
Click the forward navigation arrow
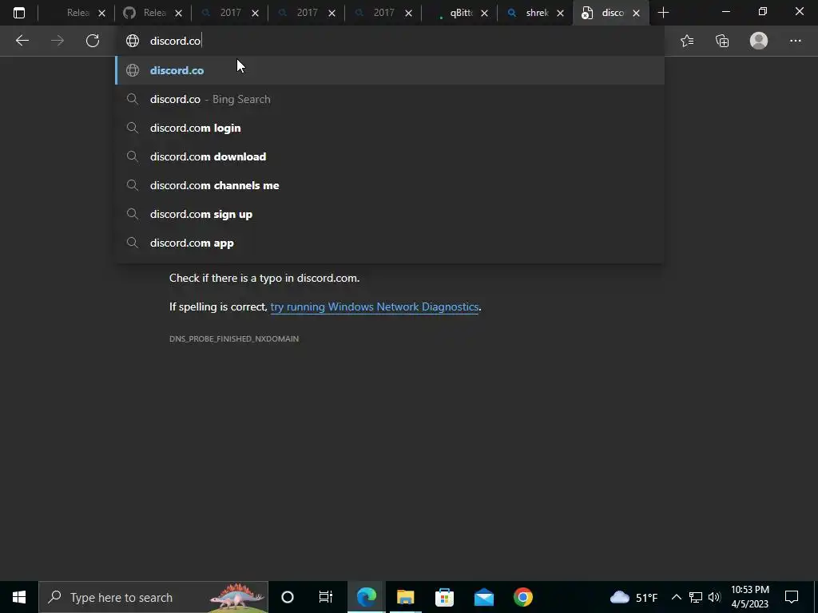pos(58,41)
